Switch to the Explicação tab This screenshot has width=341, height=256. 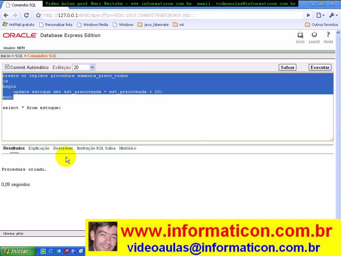(39, 148)
